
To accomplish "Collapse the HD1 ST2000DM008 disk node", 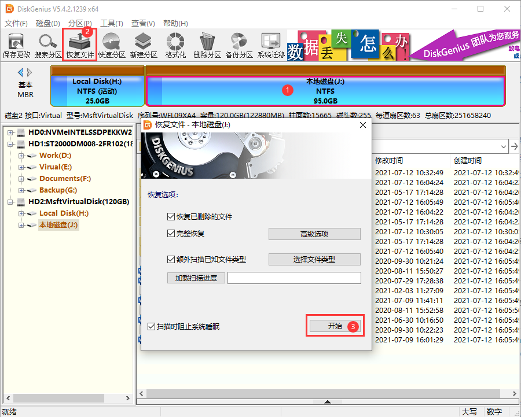I will pos(10,144).
